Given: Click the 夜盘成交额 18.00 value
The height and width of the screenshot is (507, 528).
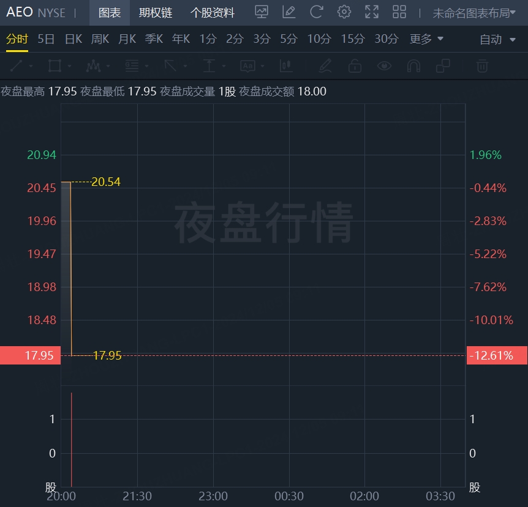Looking at the screenshot, I should (x=312, y=92).
